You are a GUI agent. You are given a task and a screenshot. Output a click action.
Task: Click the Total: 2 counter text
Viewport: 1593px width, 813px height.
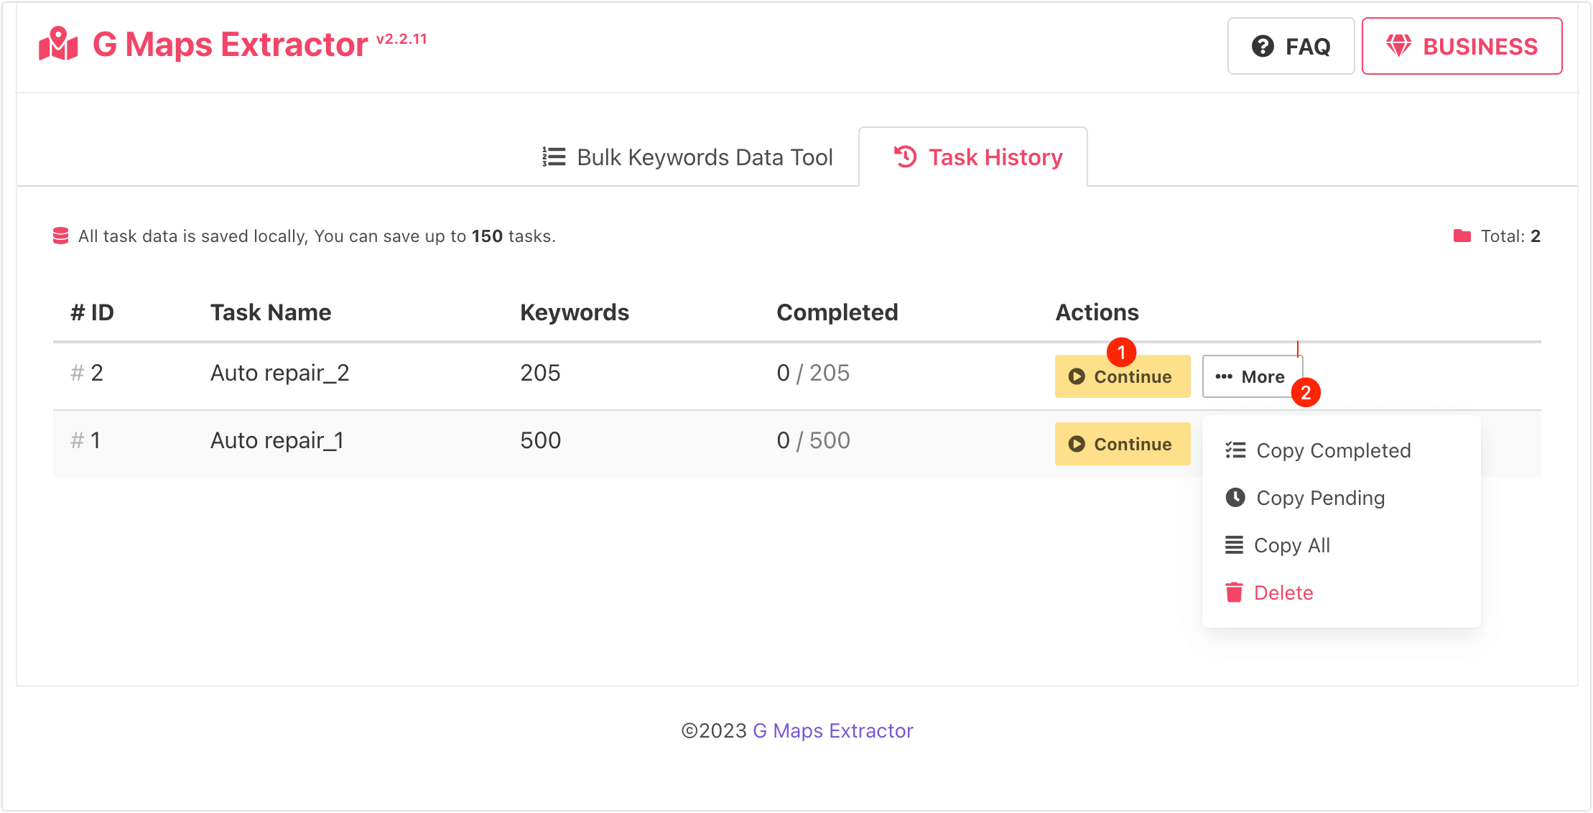point(1510,236)
